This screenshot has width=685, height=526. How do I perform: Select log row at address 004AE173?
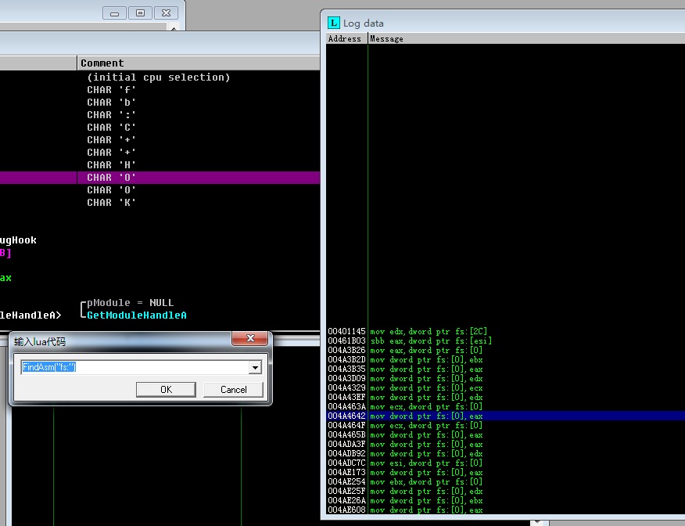tap(505, 472)
